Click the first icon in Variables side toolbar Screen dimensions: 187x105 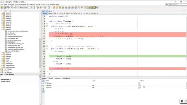[x=43, y=81]
